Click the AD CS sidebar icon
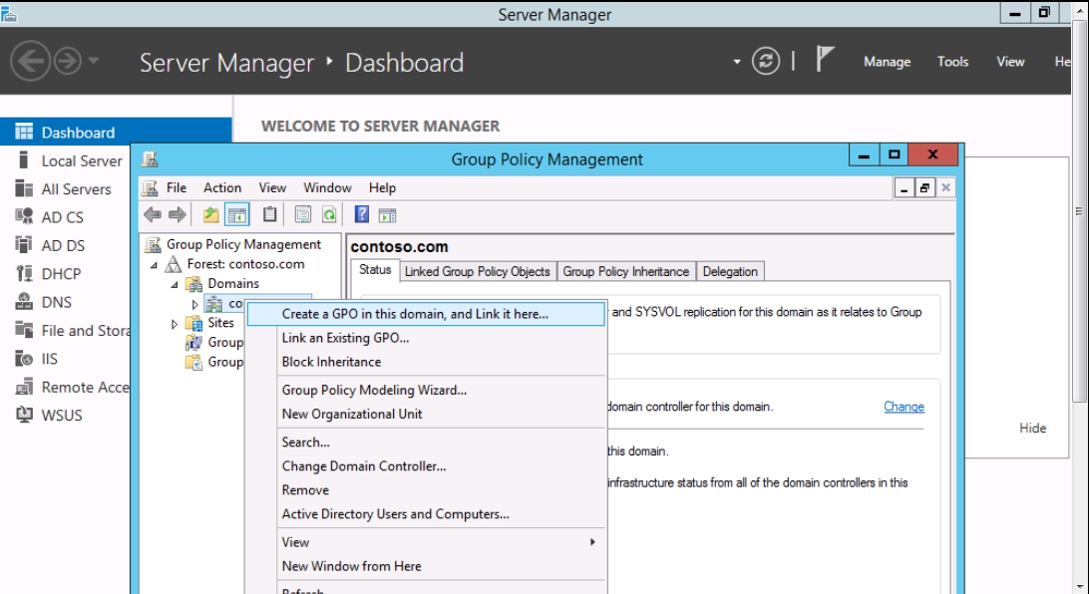 (24, 216)
